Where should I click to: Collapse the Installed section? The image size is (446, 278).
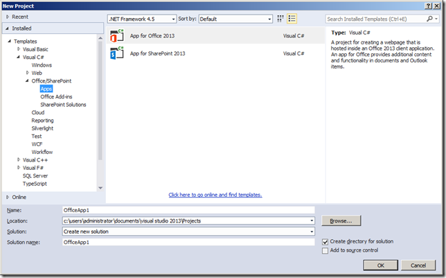click(7, 28)
